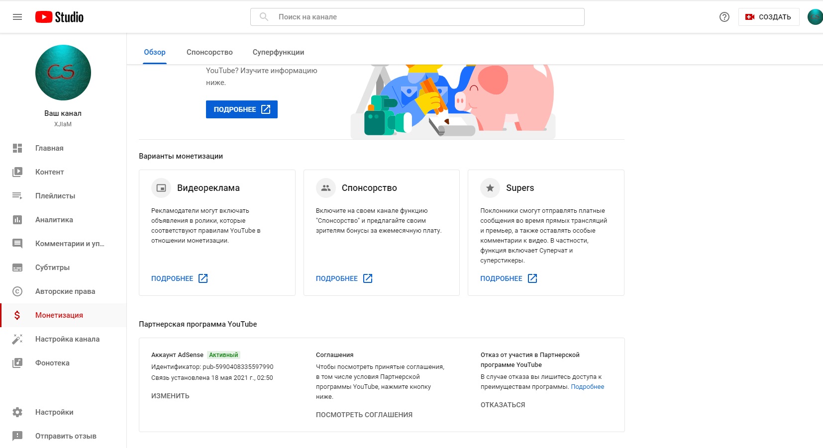
Task: Click the Отправить отзыв feedback icon
Action: (17, 436)
